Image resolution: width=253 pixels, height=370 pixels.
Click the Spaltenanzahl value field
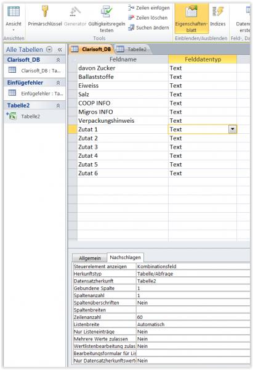193,295
